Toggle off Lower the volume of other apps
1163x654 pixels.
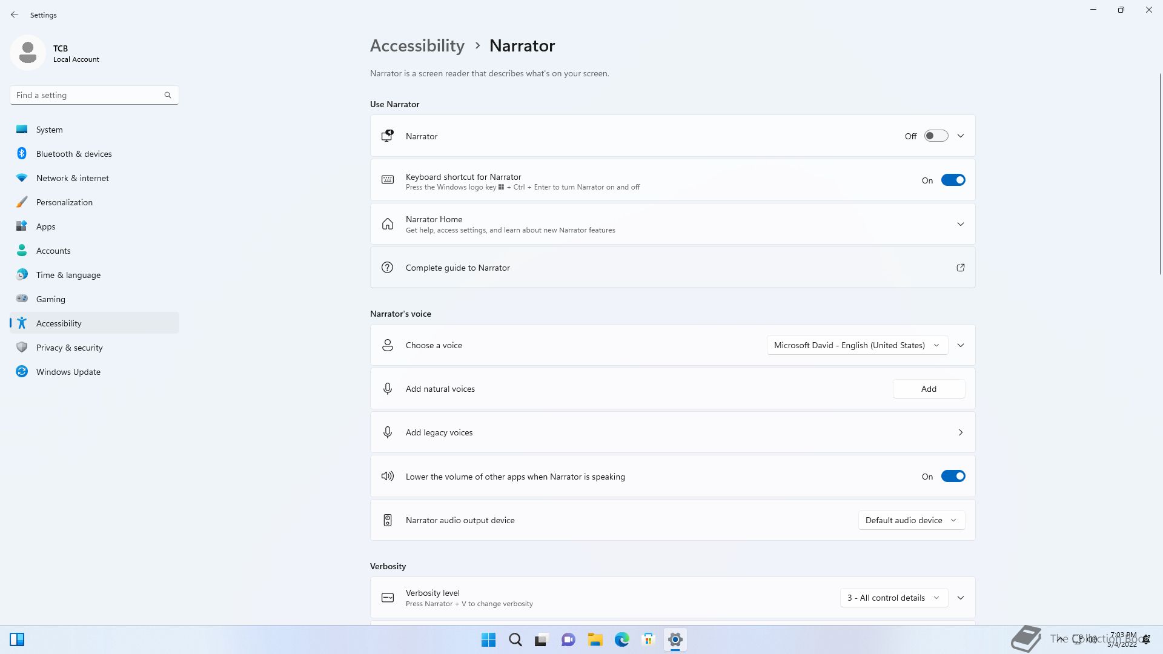click(x=953, y=476)
